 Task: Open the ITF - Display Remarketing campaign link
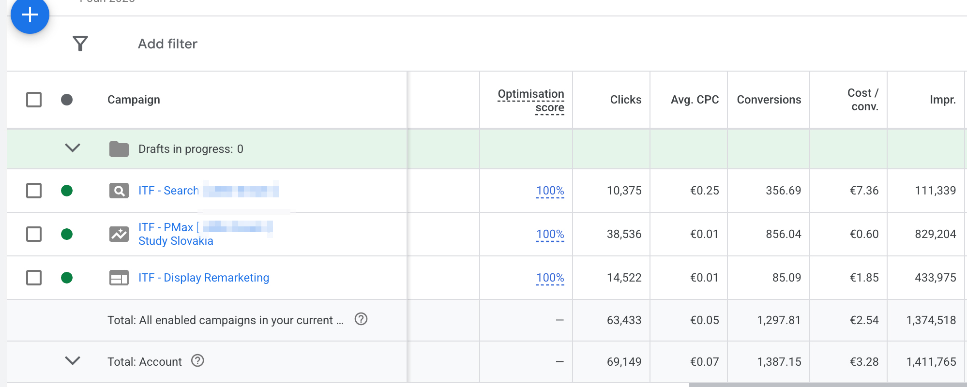click(204, 278)
